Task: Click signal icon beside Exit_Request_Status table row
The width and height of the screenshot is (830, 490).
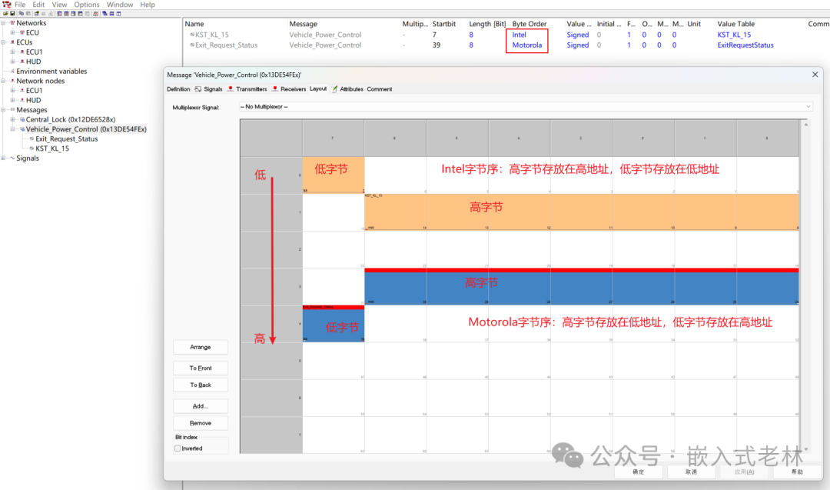Action: coord(192,45)
